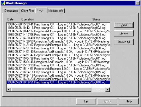Select log entry 1998-05-27 14:51:34 Prep ifxmngr

(x=58, y=48)
